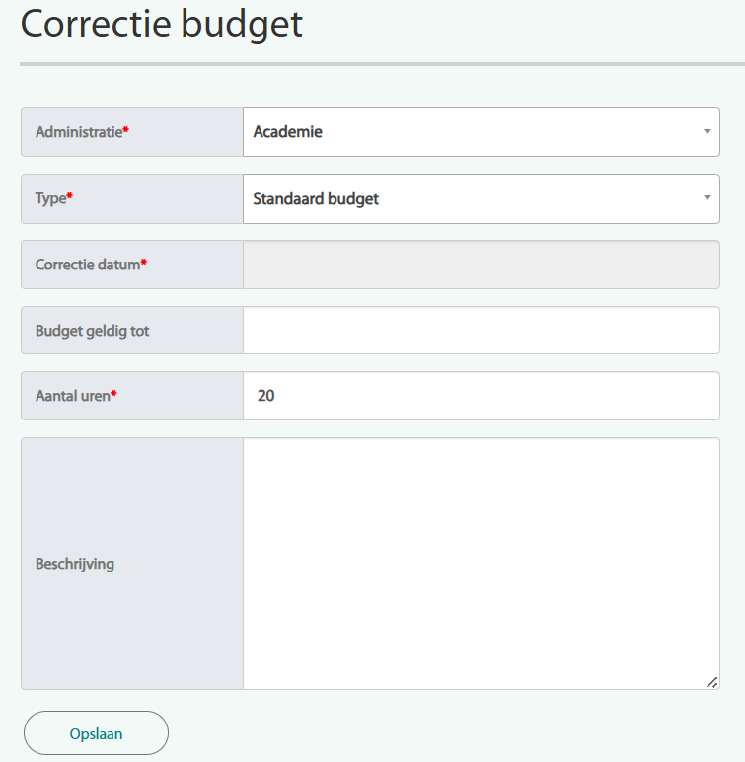Open the Administratie dropdown showing Academie
Image resolution: width=745 pixels, height=762 pixels.
click(x=474, y=131)
